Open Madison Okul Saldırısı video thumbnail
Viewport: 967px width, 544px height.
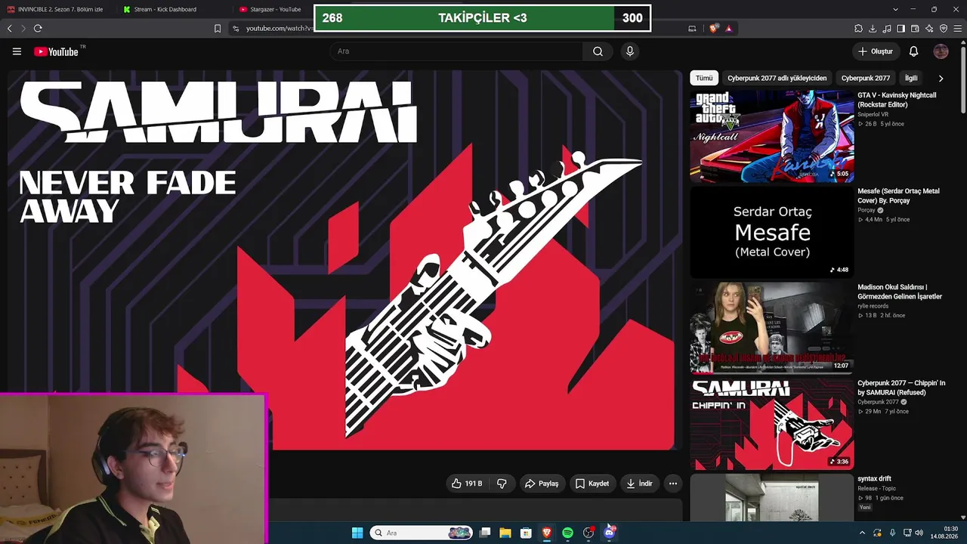[x=771, y=328]
